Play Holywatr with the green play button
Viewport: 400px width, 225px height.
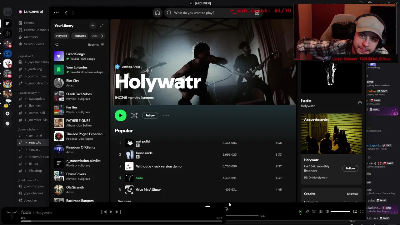click(x=121, y=115)
